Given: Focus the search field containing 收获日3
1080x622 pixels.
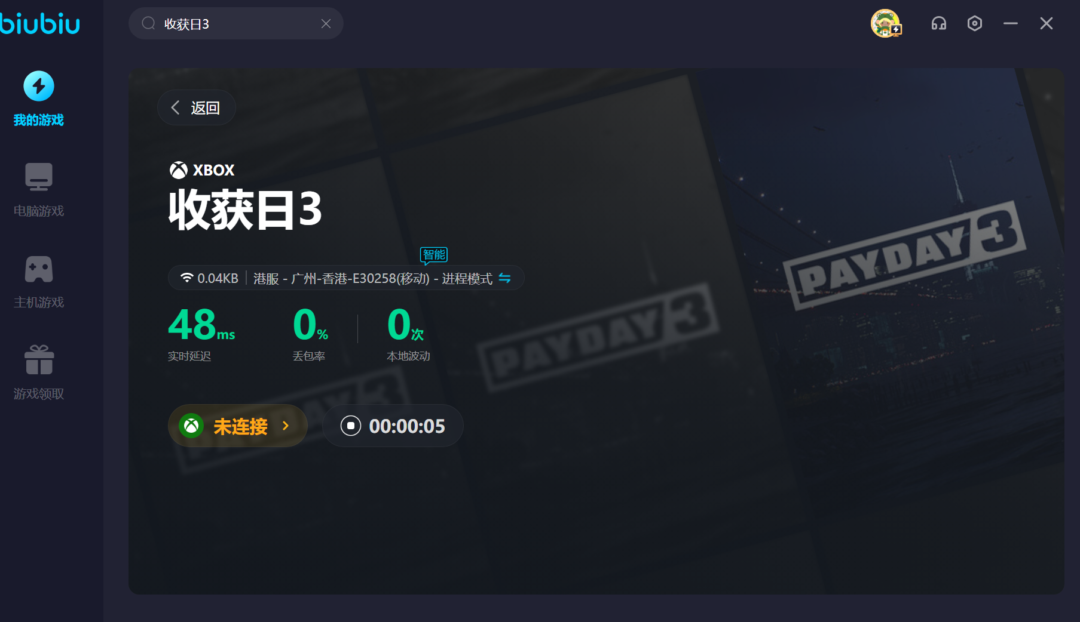Looking at the screenshot, I should (236, 23).
